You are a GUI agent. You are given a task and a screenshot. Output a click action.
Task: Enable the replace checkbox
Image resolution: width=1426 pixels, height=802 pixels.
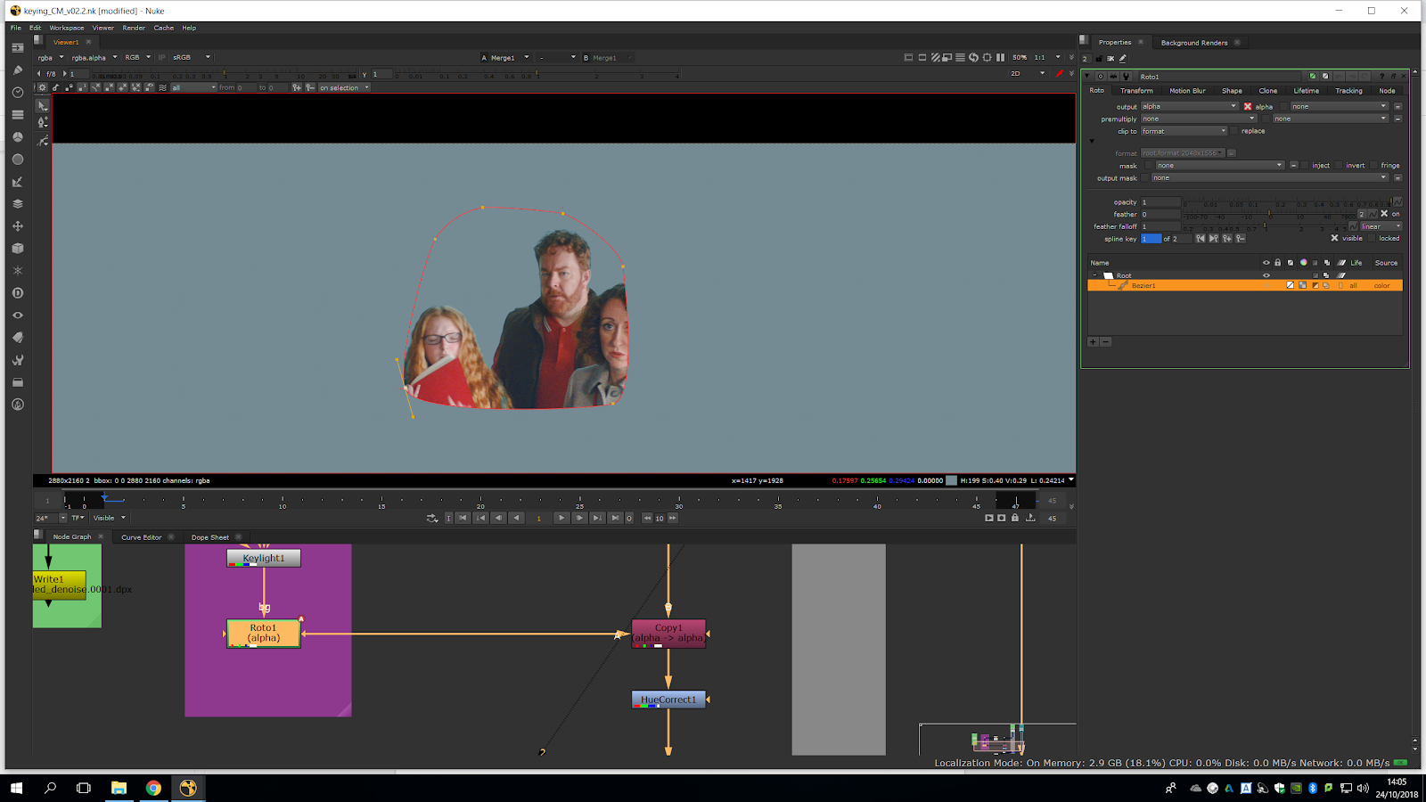[1235, 131]
